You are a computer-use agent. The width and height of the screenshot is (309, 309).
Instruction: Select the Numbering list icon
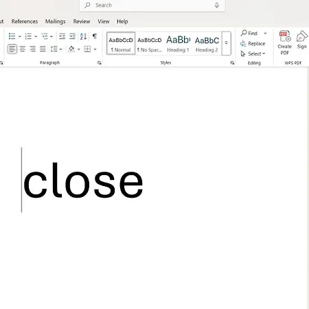click(x=28, y=36)
